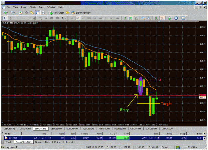208x150 pixels.
Task: Switch to W1 timeframe
Action: click(x=112, y=18)
